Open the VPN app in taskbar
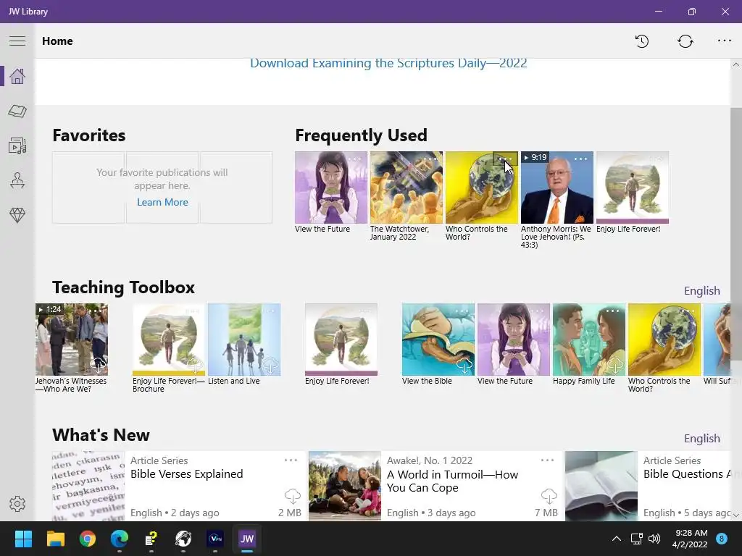Screen dimensions: 742x556 pyautogui.click(x=215, y=539)
